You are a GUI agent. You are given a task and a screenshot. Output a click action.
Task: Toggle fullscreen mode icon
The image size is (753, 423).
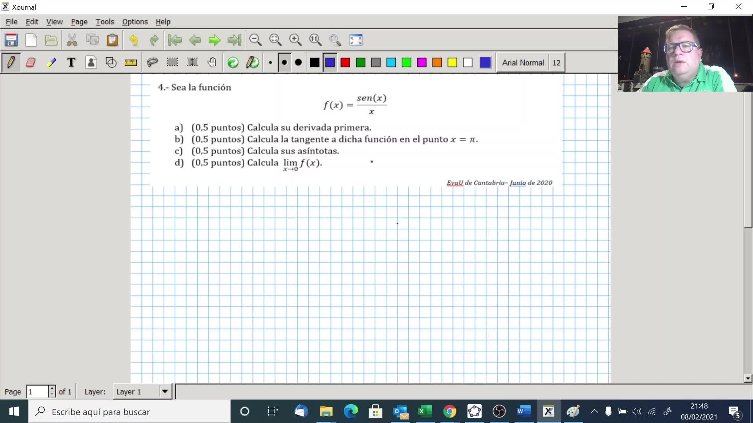[356, 40]
